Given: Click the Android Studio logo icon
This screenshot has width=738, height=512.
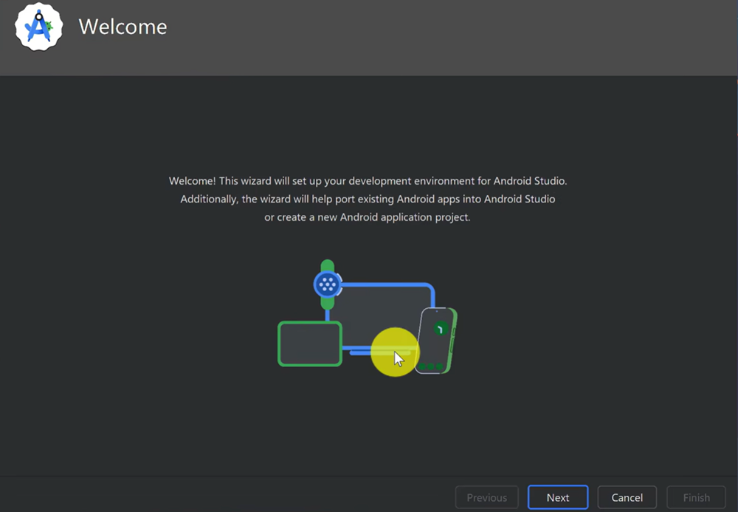Looking at the screenshot, I should point(38,27).
